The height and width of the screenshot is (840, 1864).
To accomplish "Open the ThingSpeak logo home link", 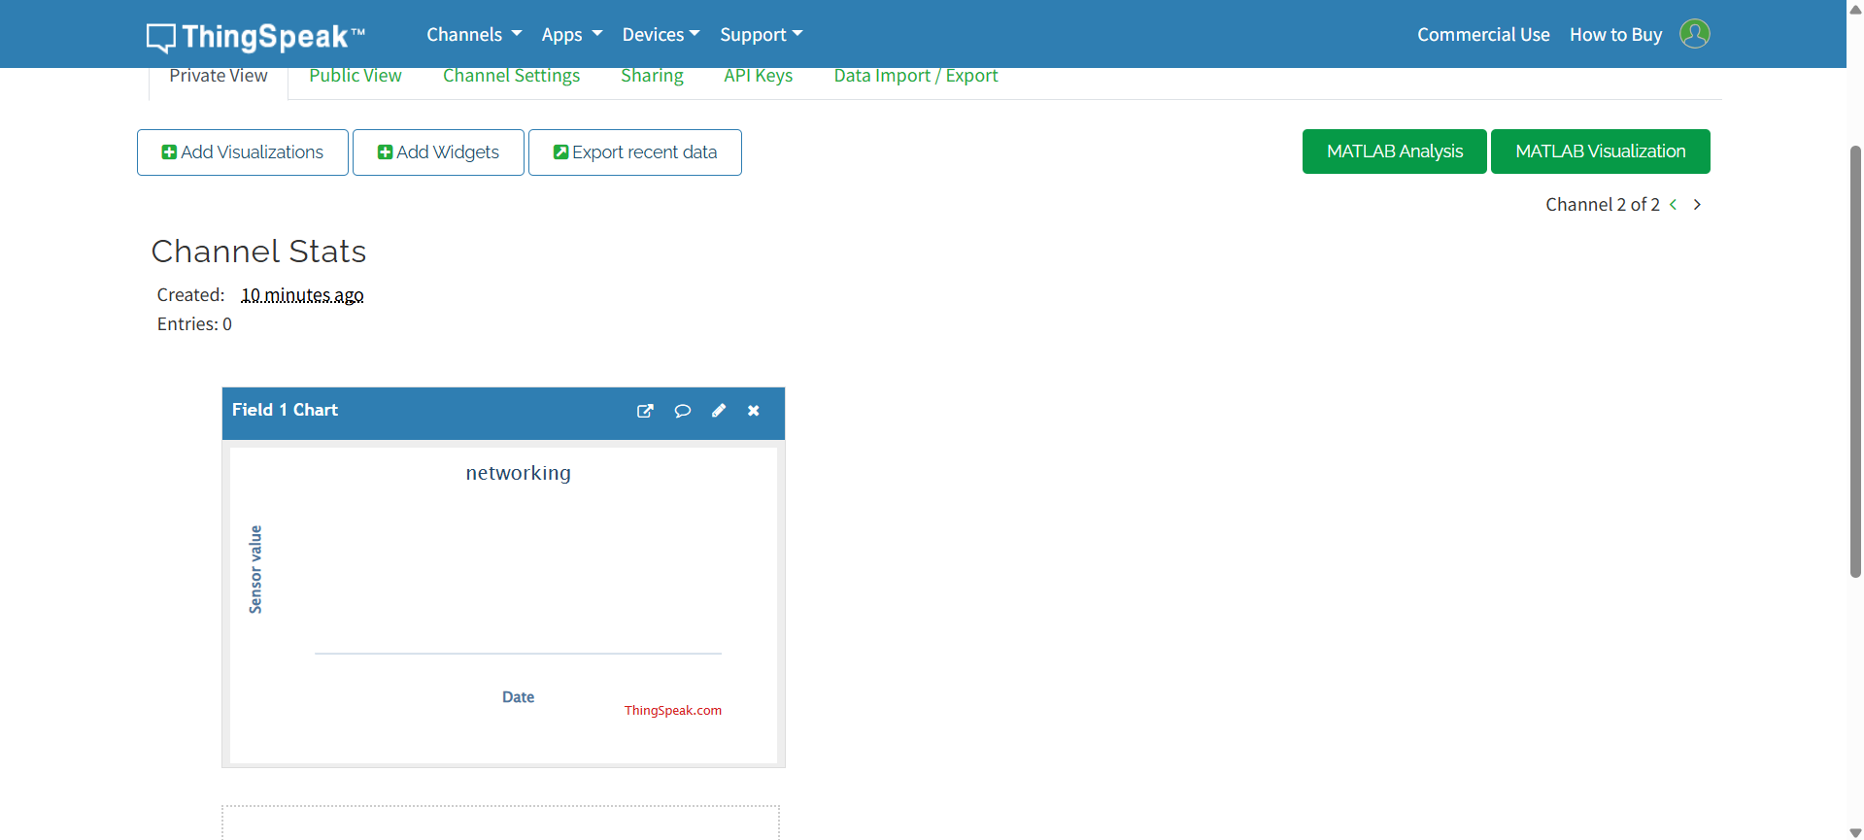I will (x=255, y=36).
